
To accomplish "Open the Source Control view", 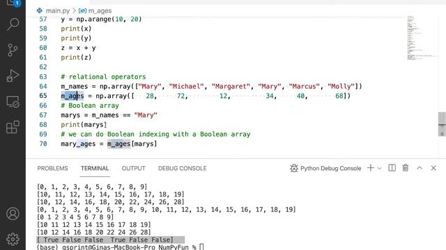I will click(13, 50).
